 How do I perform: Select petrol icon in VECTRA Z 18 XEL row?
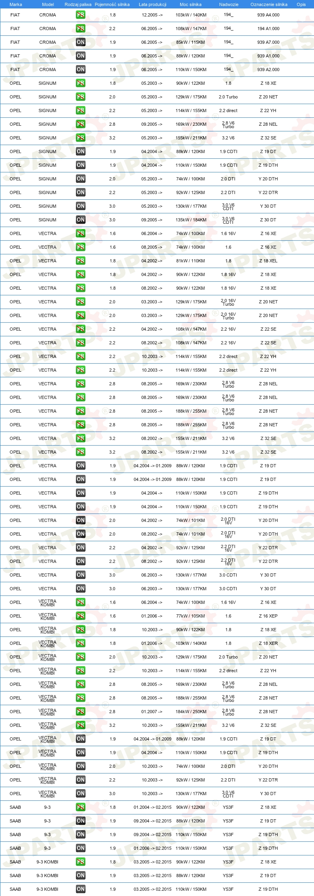81,261
